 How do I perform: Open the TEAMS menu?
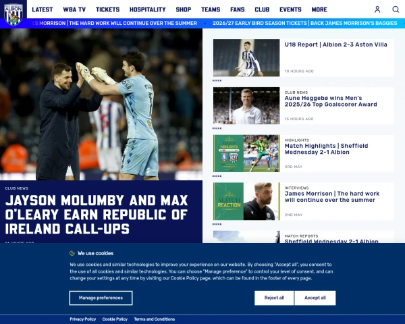tap(211, 9)
